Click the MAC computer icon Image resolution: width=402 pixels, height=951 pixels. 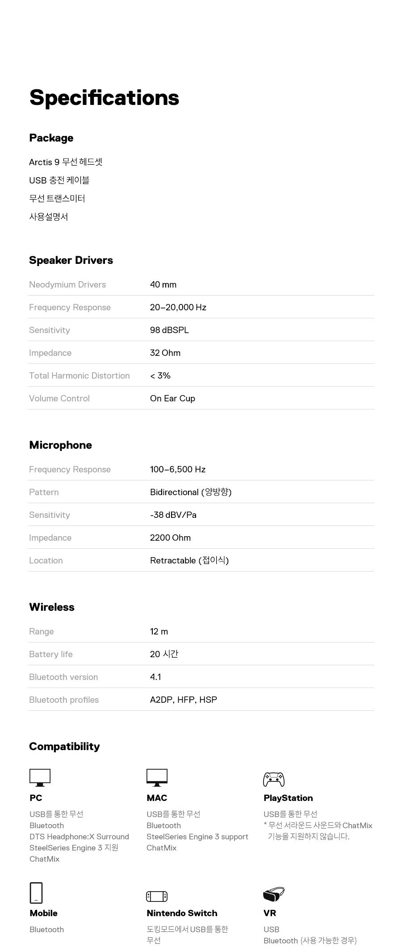[x=157, y=777]
